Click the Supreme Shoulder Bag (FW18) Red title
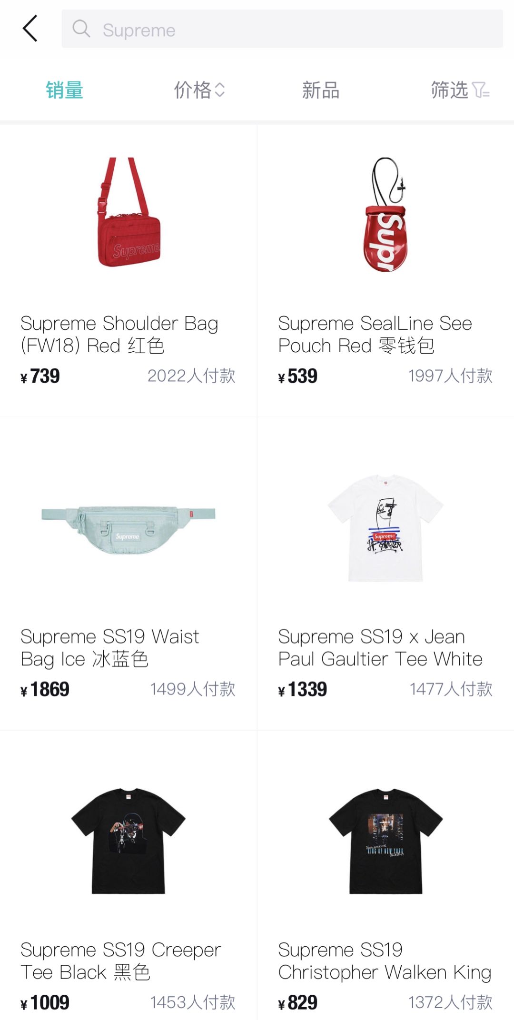This screenshot has width=514, height=1020. click(x=119, y=334)
